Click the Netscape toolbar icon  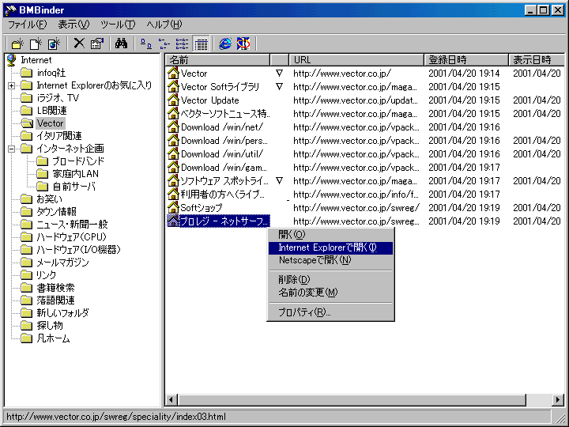pyautogui.click(x=243, y=43)
